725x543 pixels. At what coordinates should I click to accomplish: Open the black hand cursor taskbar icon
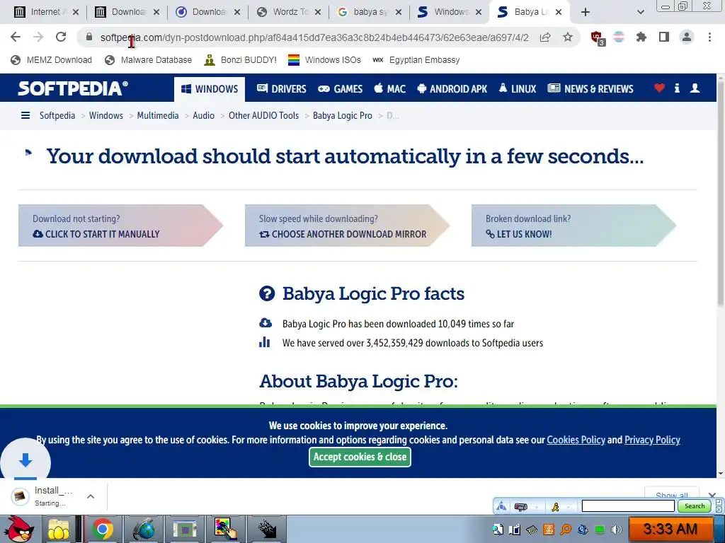tap(267, 529)
